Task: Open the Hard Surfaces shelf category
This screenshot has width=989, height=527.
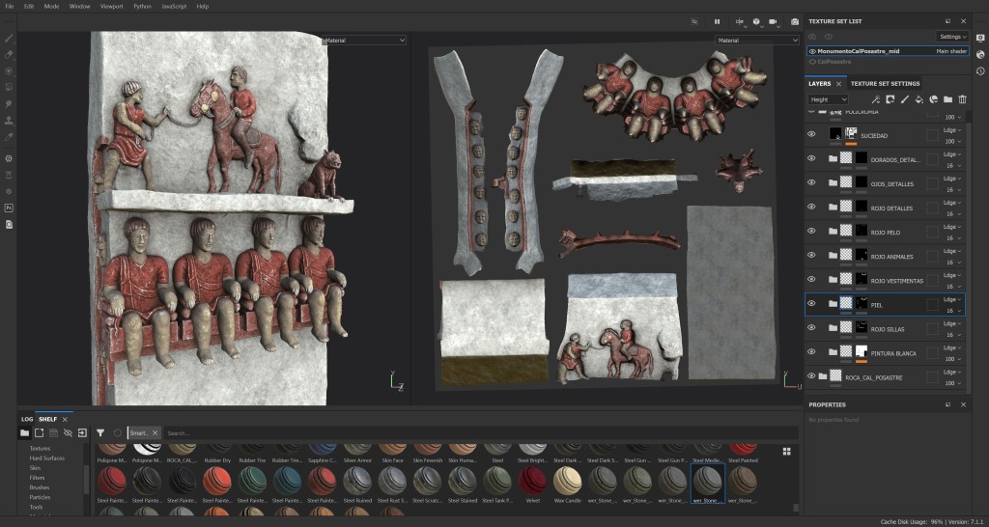Action: pos(46,458)
